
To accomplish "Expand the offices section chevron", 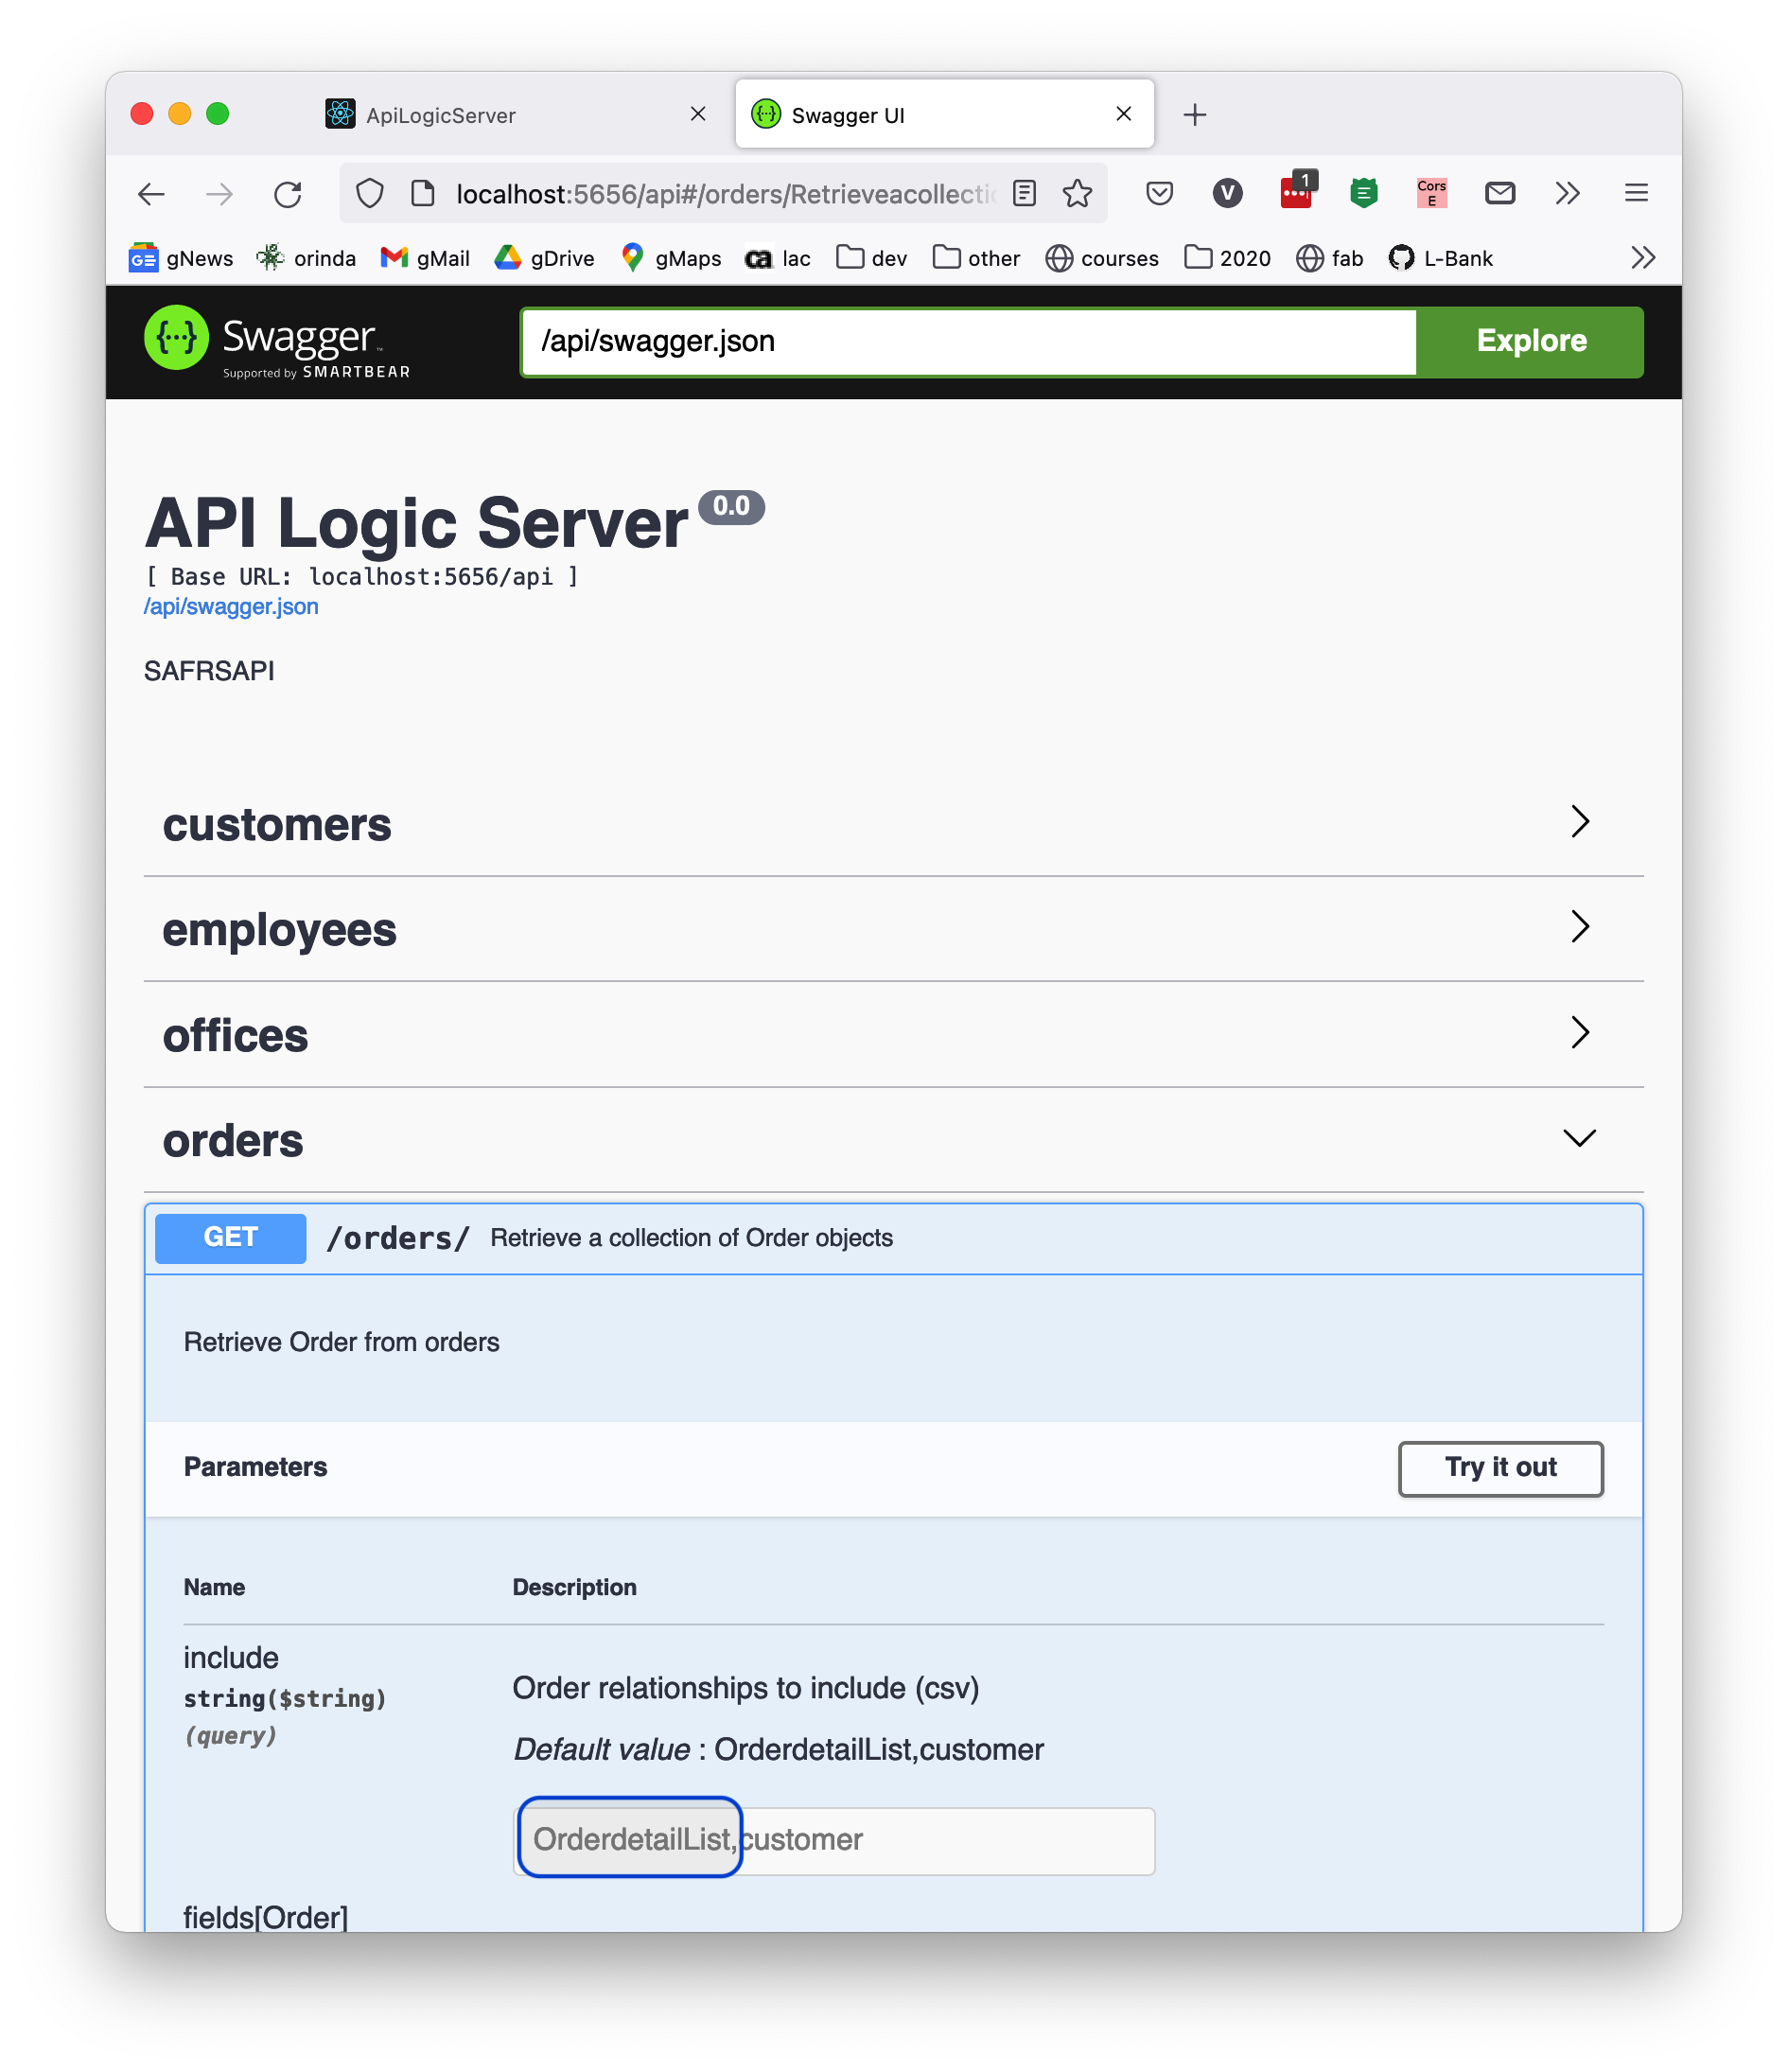I will tap(1579, 1033).
